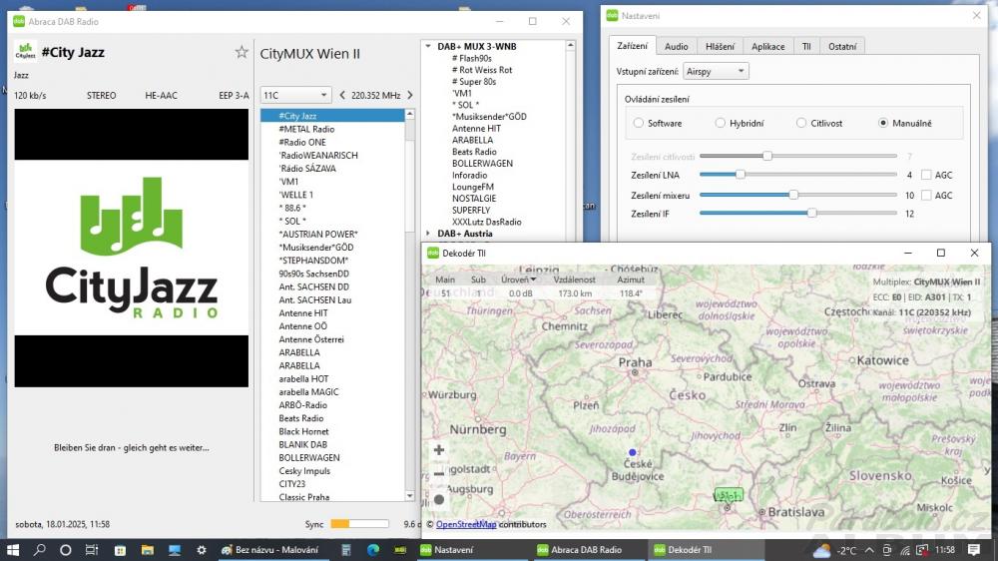Adjust the Zesílení IF slider

(797, 214)
